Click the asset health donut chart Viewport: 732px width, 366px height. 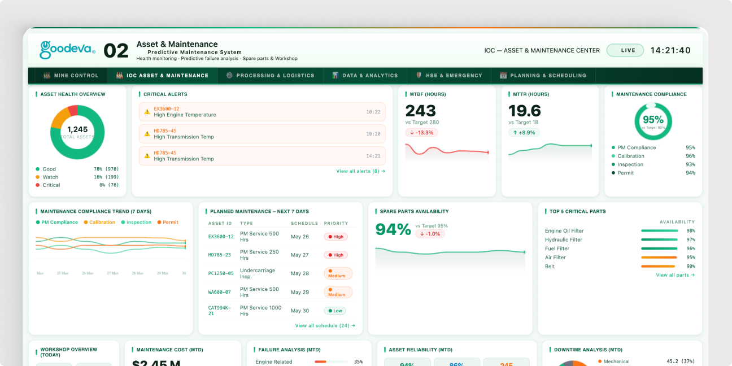coord(77,132)
